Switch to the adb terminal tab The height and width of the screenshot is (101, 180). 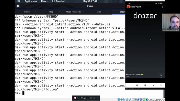[x=99, y=12]
